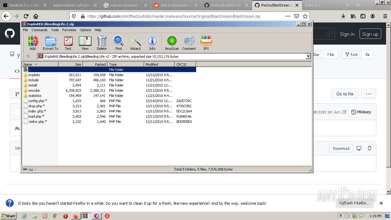Select the install folder row
391x220 pixels.
click(x=109, y=85)
